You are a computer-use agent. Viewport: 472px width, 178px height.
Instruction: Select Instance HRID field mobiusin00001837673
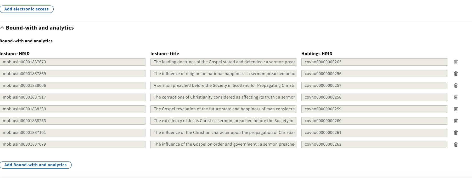tap(72, 62)
